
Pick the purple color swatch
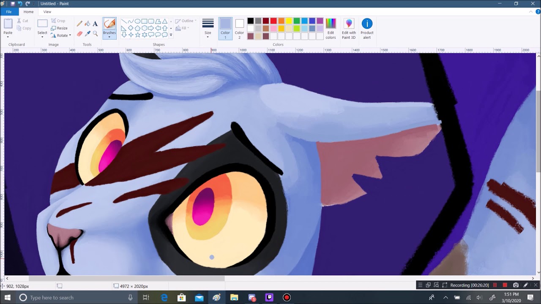320,21
